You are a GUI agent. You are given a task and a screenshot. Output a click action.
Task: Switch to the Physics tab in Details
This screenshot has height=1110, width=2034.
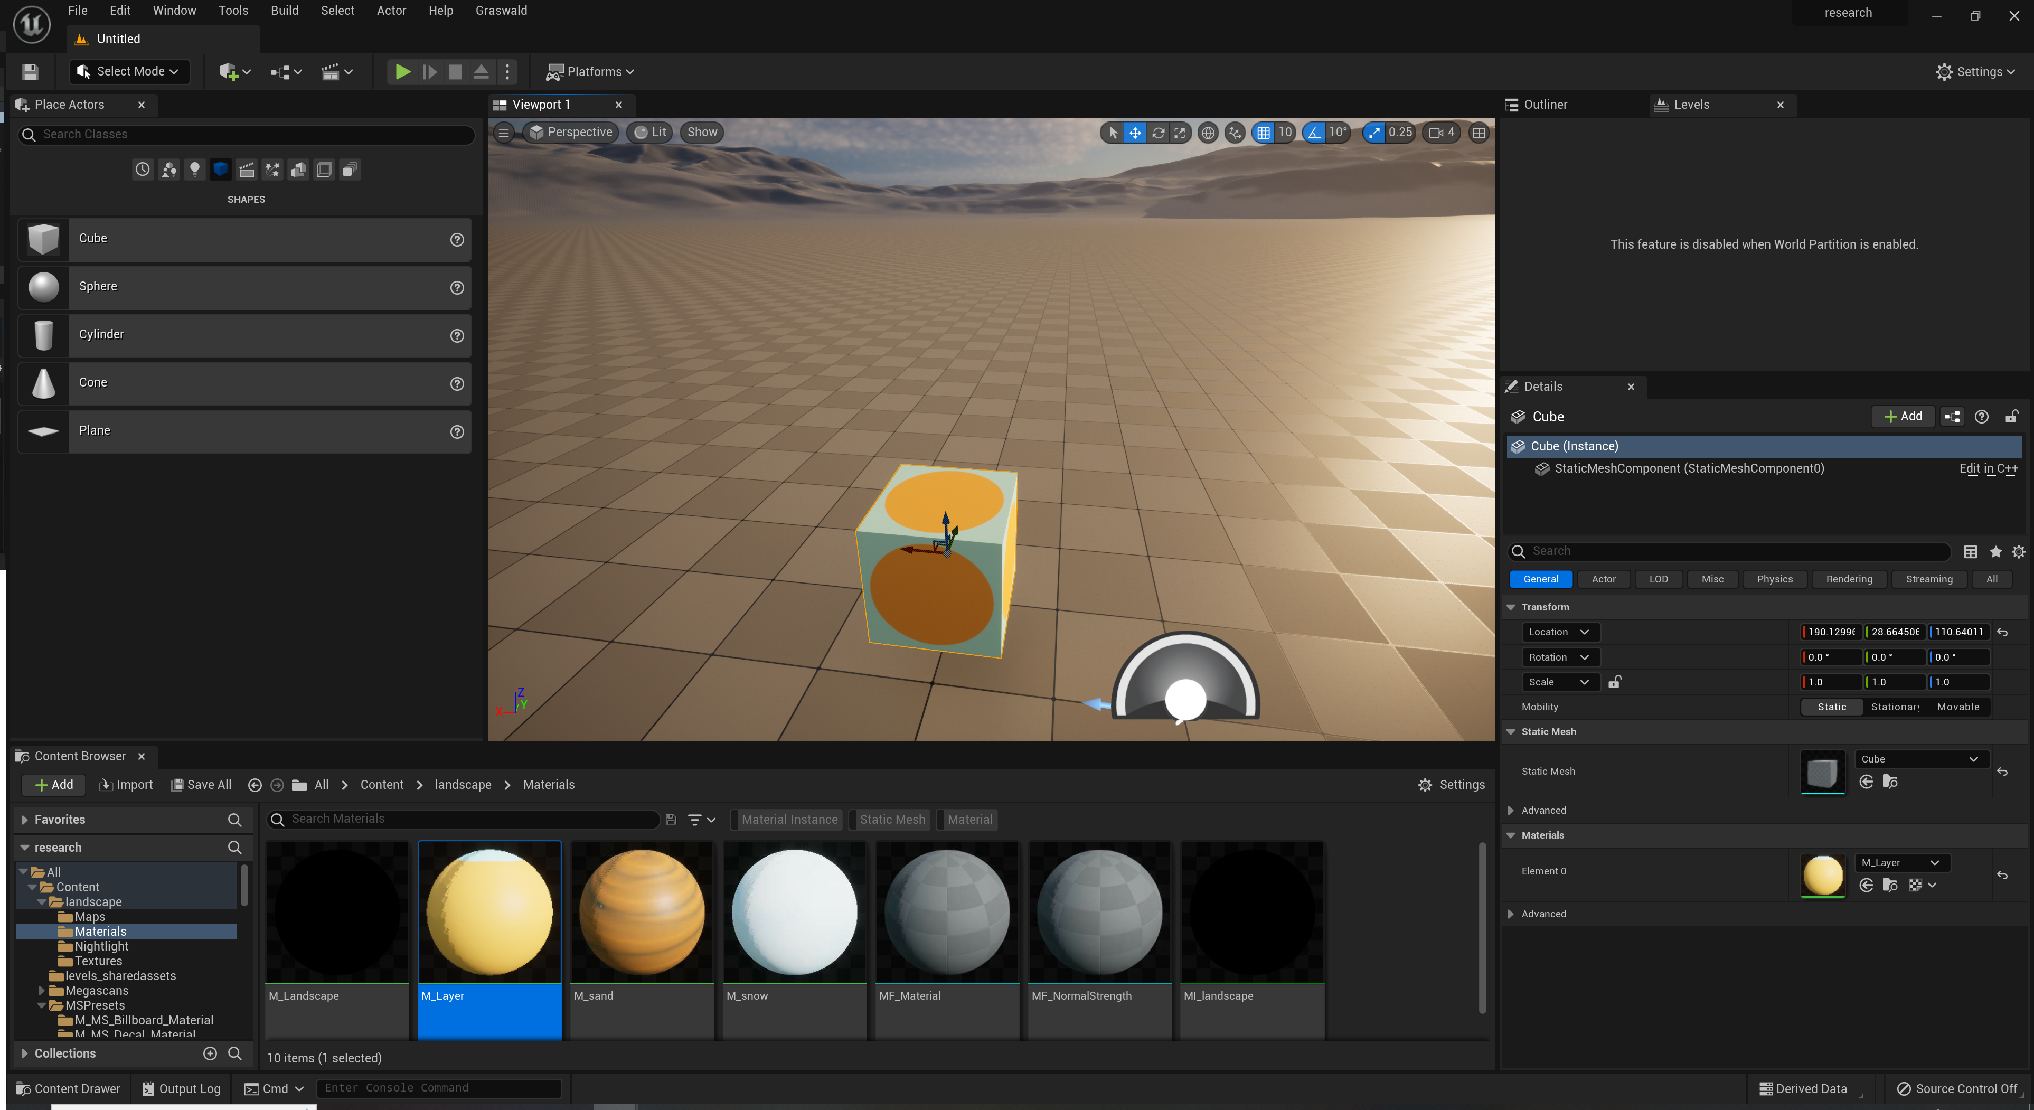pyautogui.click(x=1774, y=579)
